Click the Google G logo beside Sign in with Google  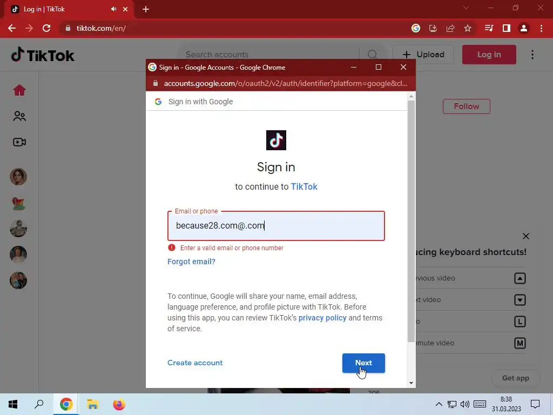pyautogui.click(x=158, y=102)
